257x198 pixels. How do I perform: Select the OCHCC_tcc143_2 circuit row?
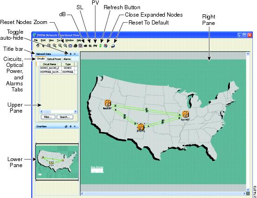(58, 68)
